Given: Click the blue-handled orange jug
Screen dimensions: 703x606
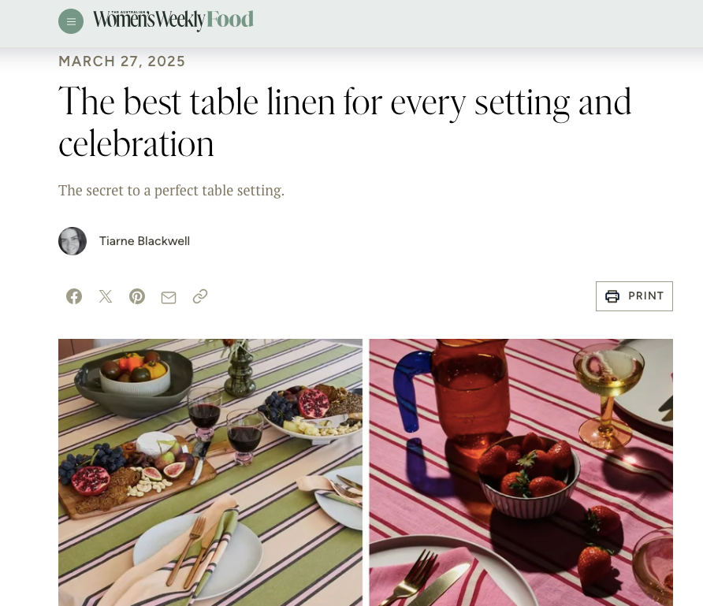Looking at the screenshot, I should [x=453, y=395].
